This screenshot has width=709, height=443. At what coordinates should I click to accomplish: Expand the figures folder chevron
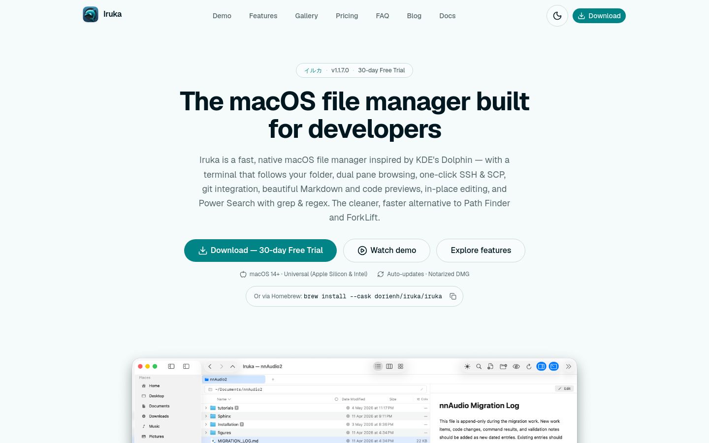pos(206,433)
